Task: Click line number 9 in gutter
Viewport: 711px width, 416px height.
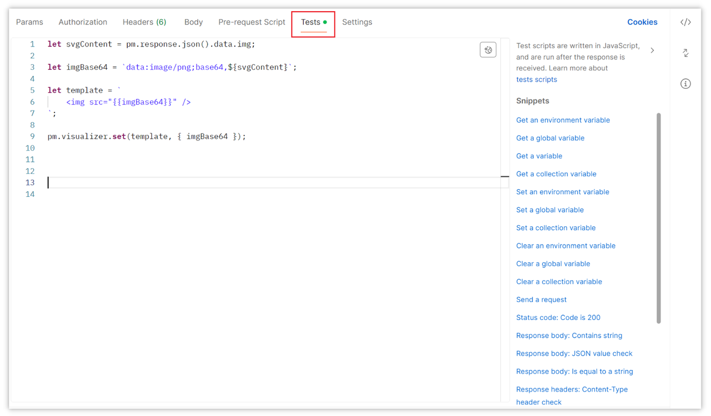Action: click(32, 136)
